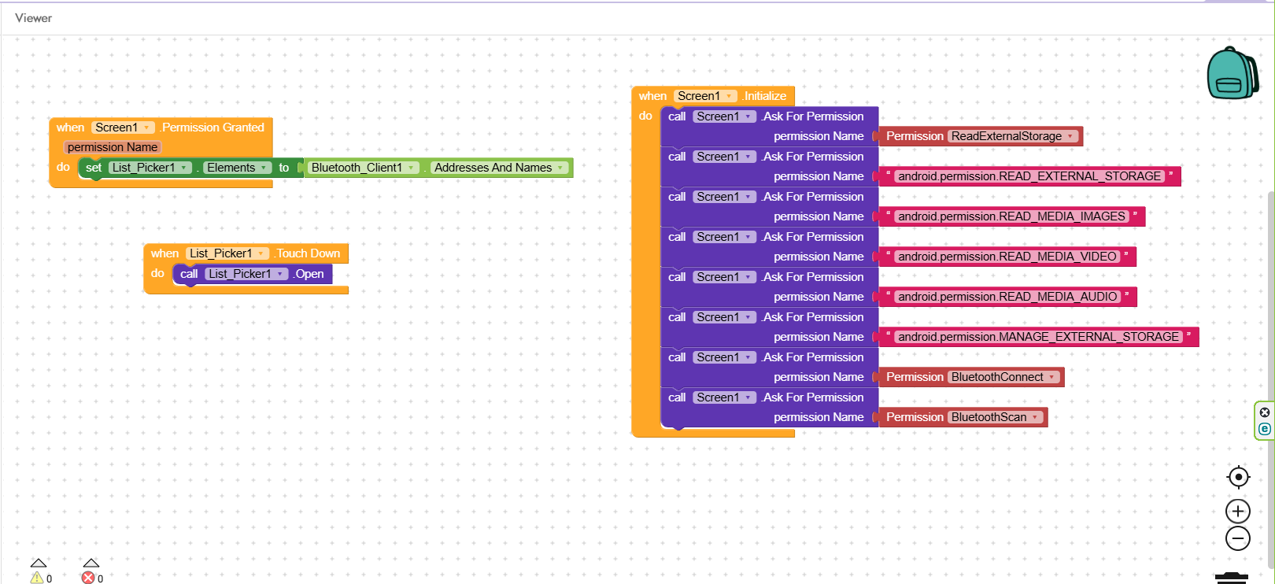The height and width of the screenshot is (584, 1275).
Task: Open the Addresses And Names property dropdown
Action: coord(560,168)
